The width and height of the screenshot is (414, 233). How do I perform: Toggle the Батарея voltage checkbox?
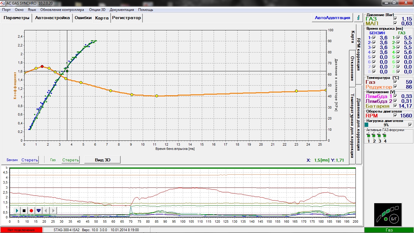(x=395, y=106)
